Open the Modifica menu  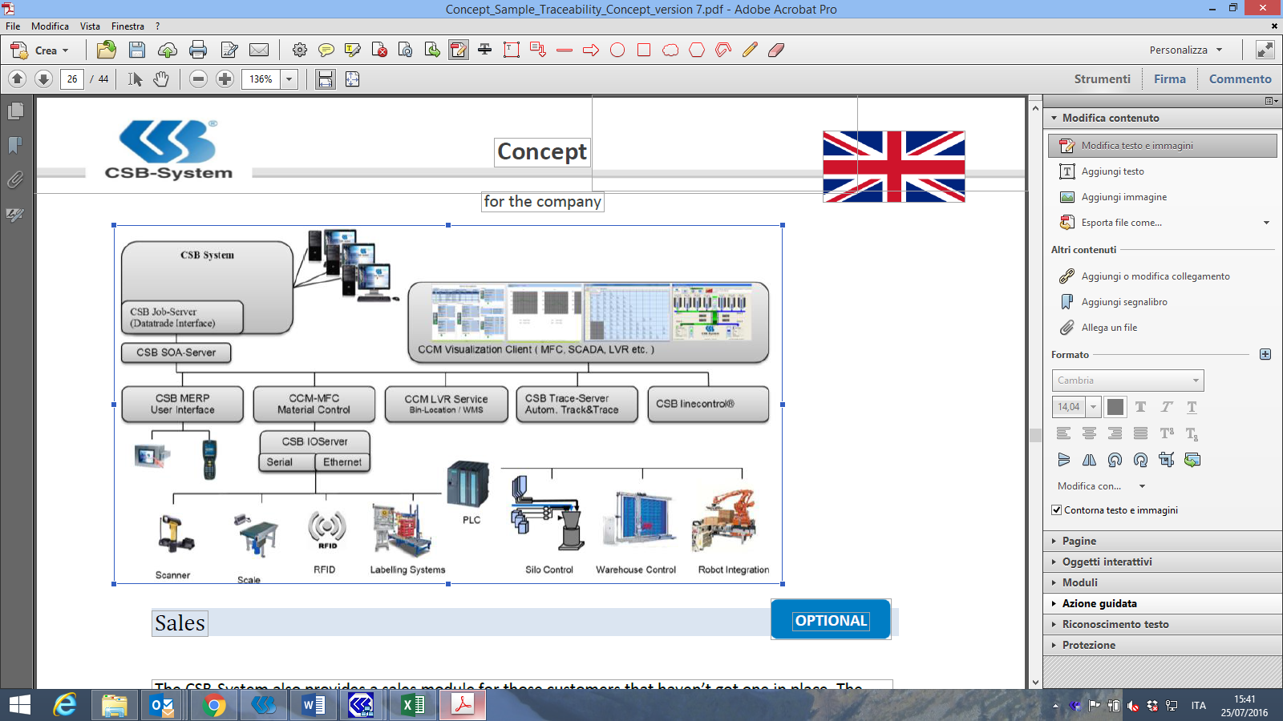pyautogui.click(x=50, y=26)
